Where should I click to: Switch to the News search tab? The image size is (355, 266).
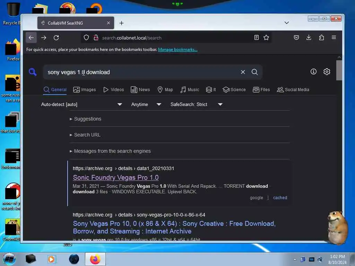[140, 90]
